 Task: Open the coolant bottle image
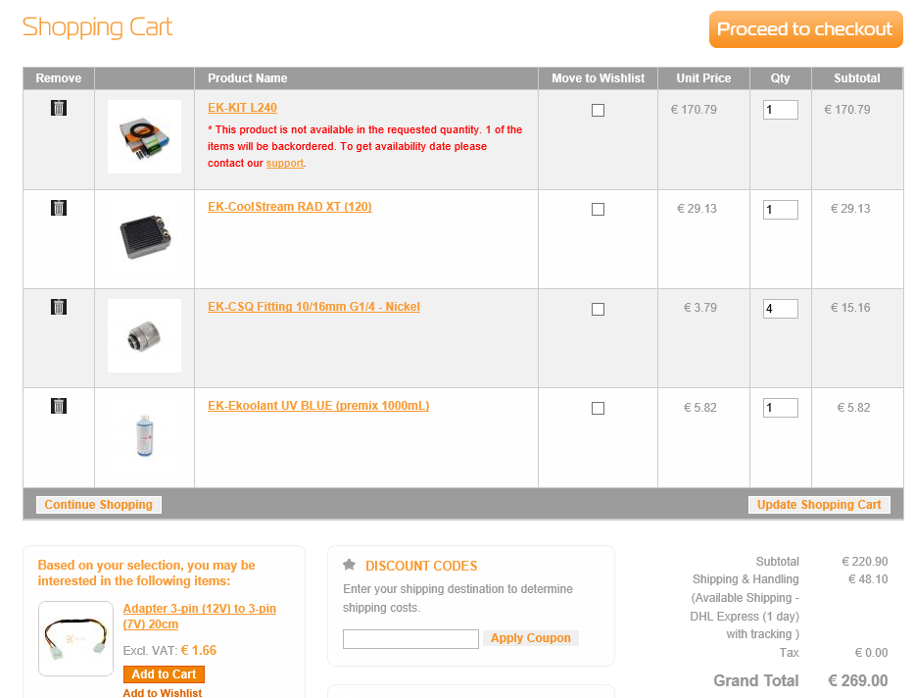(x=144, y=434)
